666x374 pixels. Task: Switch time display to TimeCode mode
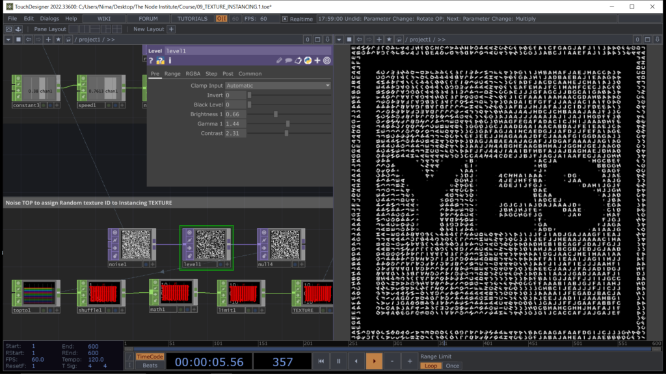point(150,357)
